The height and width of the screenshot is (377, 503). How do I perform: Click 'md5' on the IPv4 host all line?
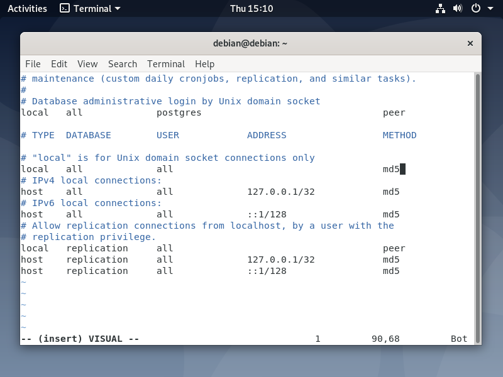pyautogui.click(x=391, y=192)
